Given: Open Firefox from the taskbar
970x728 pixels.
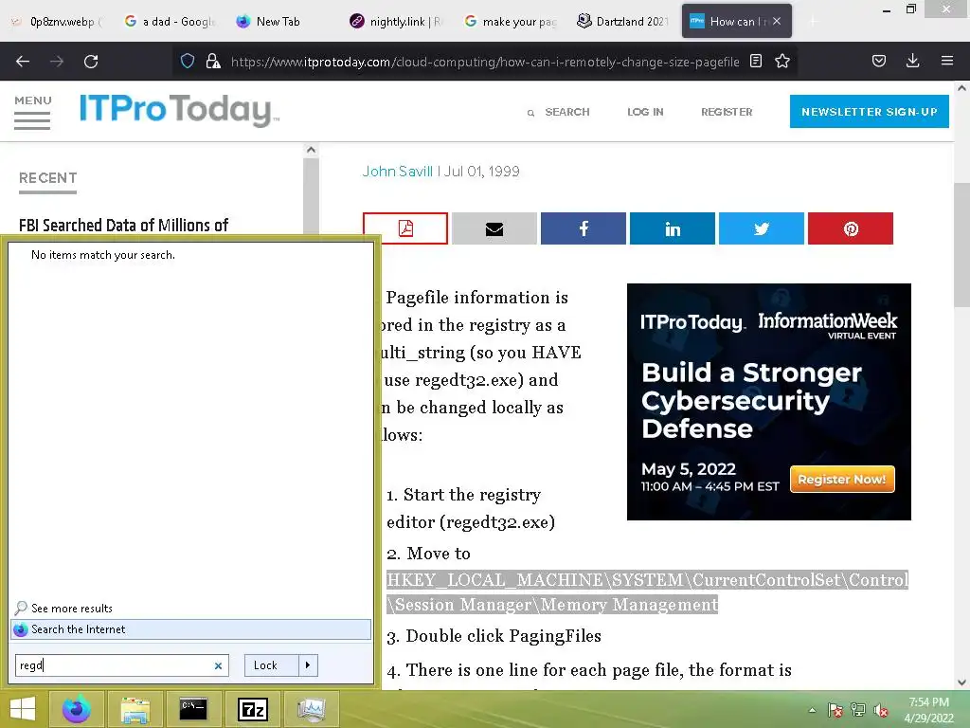Looking at the screenshot, I should pyautogui.click(x=77, y=709).
